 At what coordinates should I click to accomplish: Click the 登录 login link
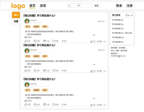click(x=119, y=6)
